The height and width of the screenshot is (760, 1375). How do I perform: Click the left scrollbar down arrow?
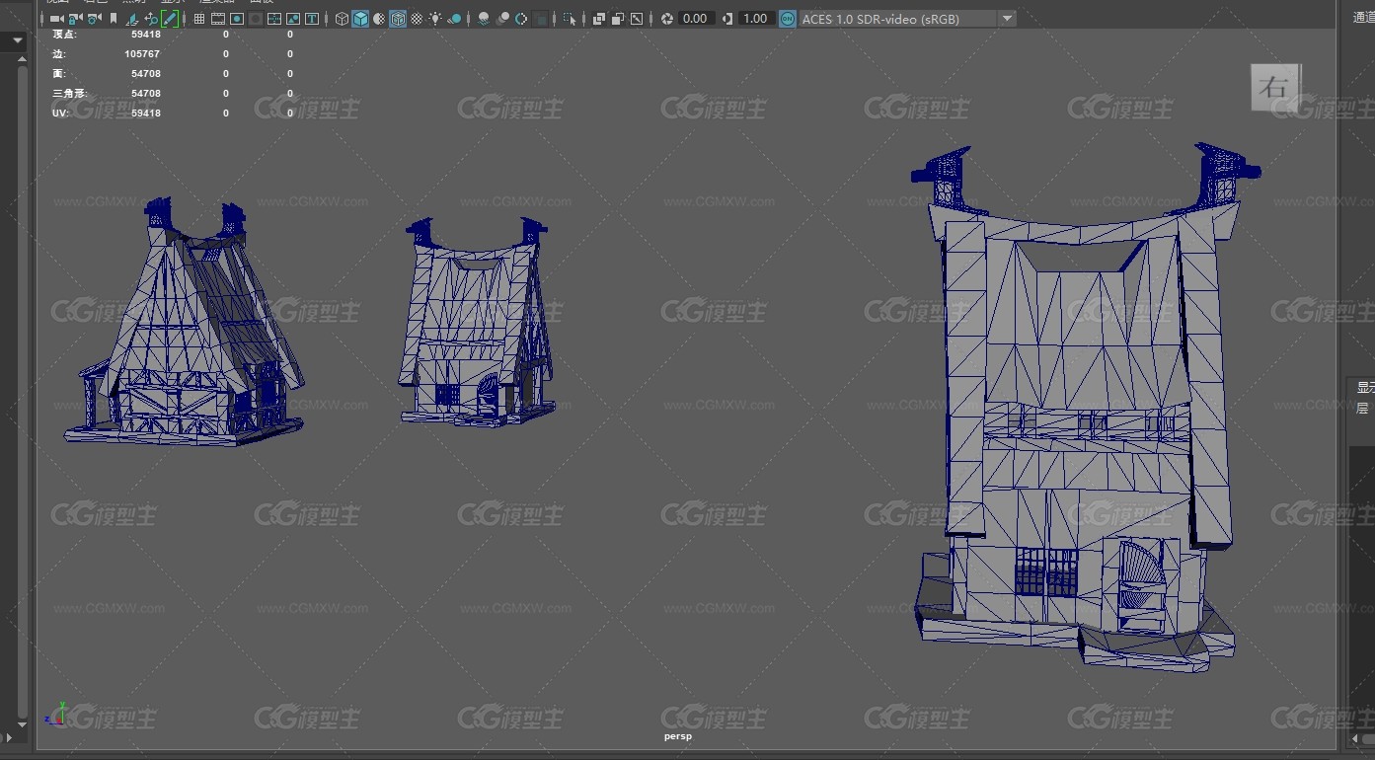click(22, 723)
